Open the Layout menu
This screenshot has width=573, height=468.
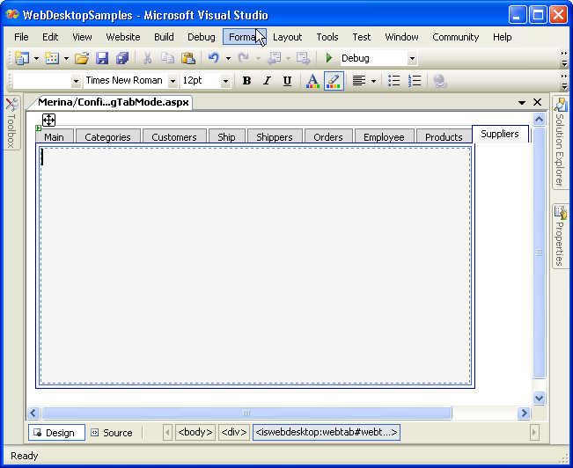point(287,37)
